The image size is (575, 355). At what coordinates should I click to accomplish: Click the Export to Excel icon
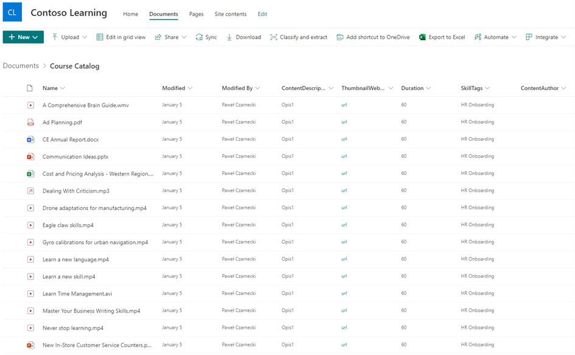pyautogui.click(x=422, y=37)
